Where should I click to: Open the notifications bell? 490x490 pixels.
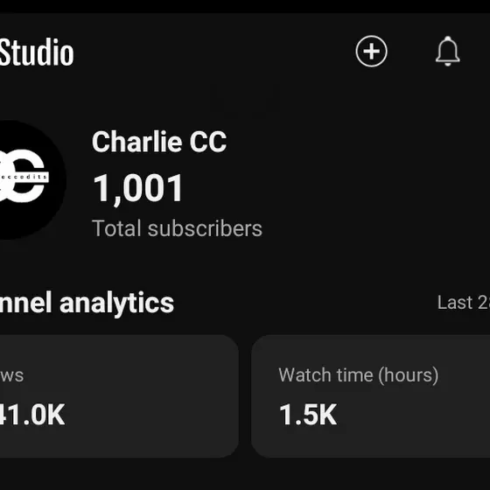[x=447, y=51]
